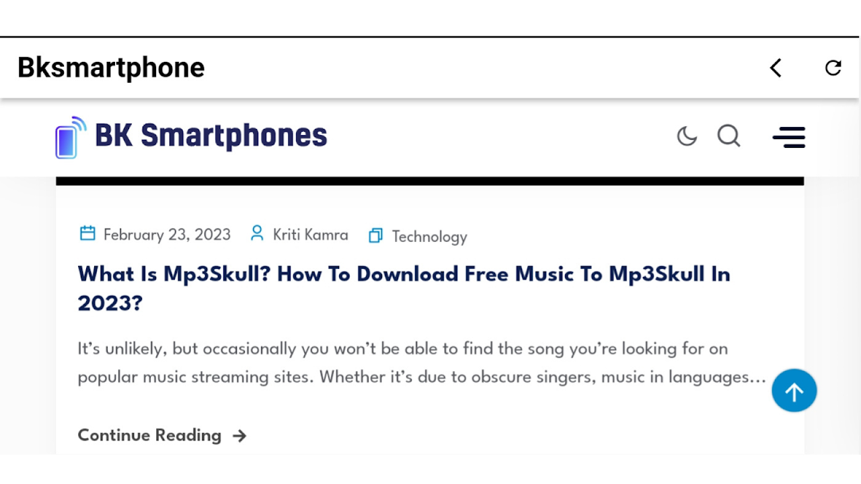Viewport: 861px width, 484px height.
Task: Click the author person icon
Action: pyautogui.click(x=256, y=234)
